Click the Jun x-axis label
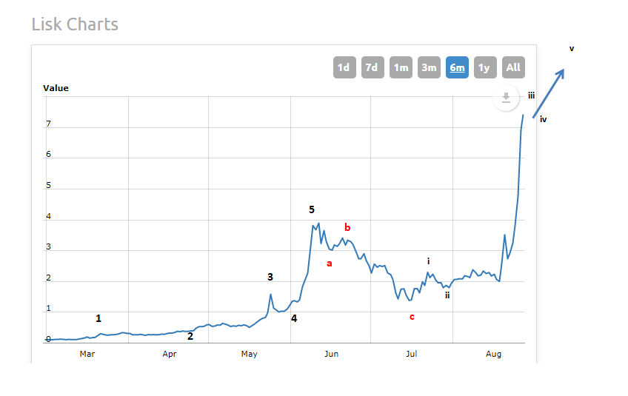This screenshot has width=628, height=396. click(331, 354)
